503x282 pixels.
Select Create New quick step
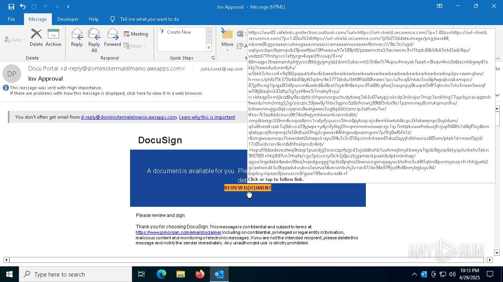179,32
